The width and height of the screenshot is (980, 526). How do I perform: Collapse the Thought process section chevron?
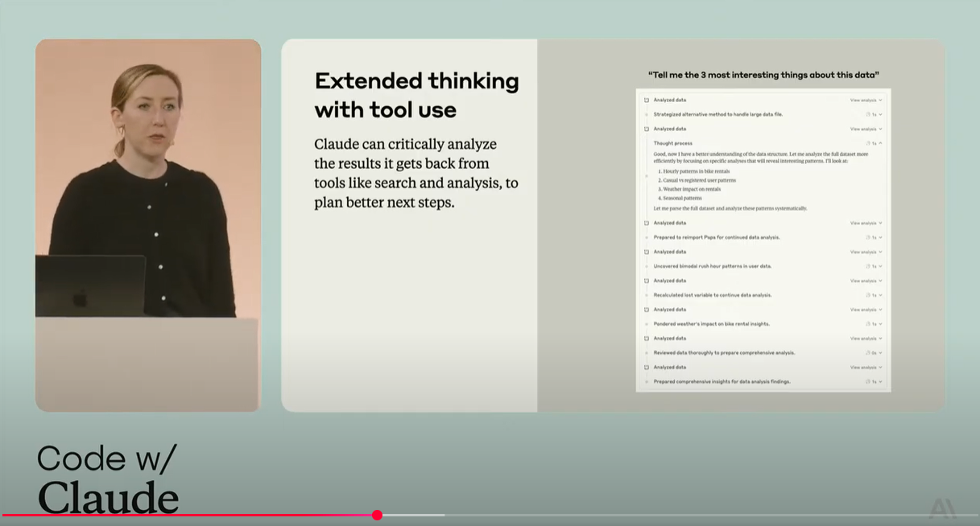click(880, 143)
